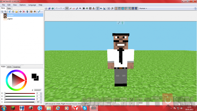Click the clone skin icon
197x111 pixels.
tap(27, 11)
